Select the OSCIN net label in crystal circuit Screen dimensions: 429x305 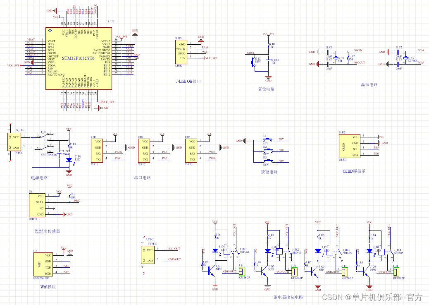pos(358,50)
